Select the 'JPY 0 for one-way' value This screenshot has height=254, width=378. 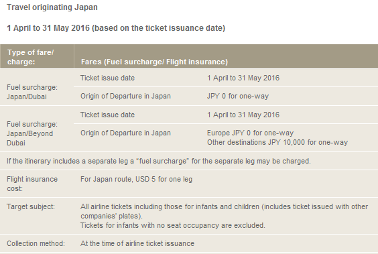click(x=238, y=96)
